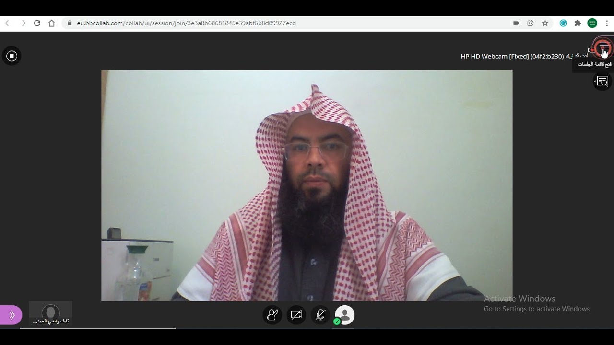Toggle share video camera button
The width and height of the screenshot is (614, 345).
[296, 315]
